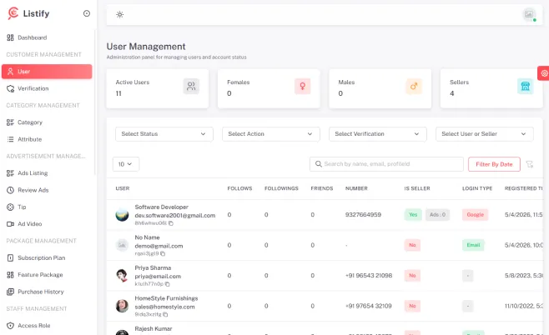Copy profile ID of No Name user
Image resolution: width=549 pixels, height=335 pixels.
click(163, 253)
